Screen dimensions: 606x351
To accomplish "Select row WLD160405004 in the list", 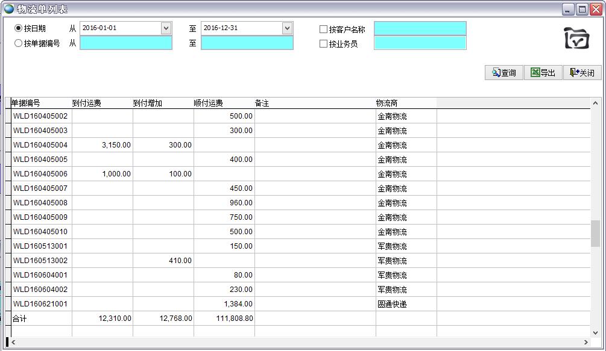I will coord(40,145).
